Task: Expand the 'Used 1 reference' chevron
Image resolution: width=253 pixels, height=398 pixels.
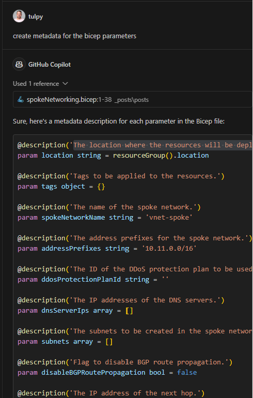Action: [65, 84]
